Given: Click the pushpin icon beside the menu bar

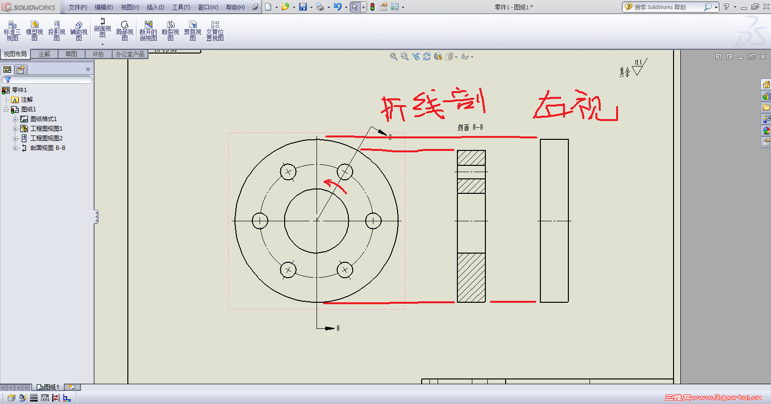Looking at the screenshot, I should point(255,7).
